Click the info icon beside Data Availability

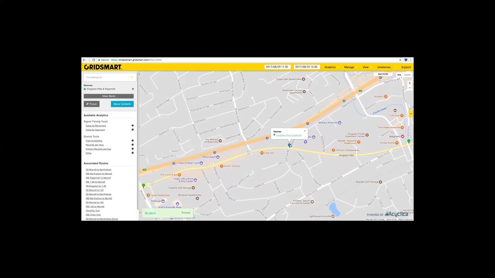[x=132, y=141]
